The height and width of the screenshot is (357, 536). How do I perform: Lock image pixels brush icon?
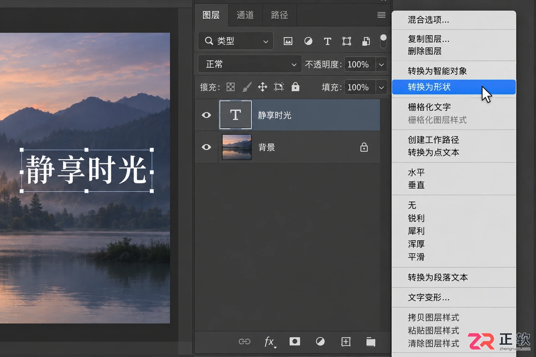coord(247,87)
